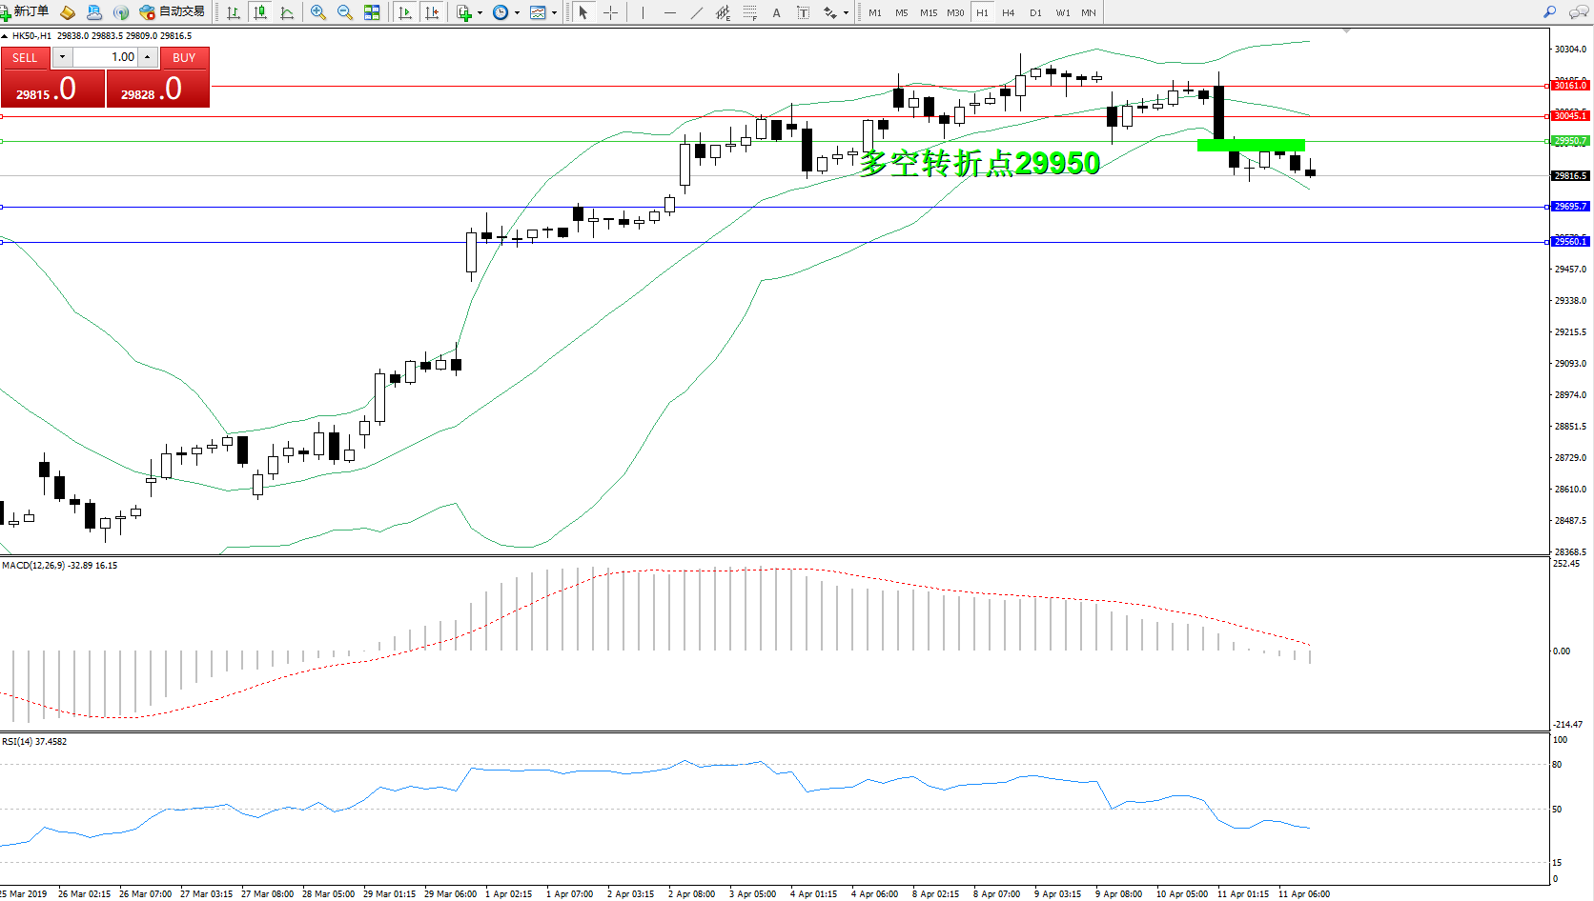The width and height of the screenshot is (1594, 901).
Task: Toggle candlestick chart mode
Action: point(259,12)
